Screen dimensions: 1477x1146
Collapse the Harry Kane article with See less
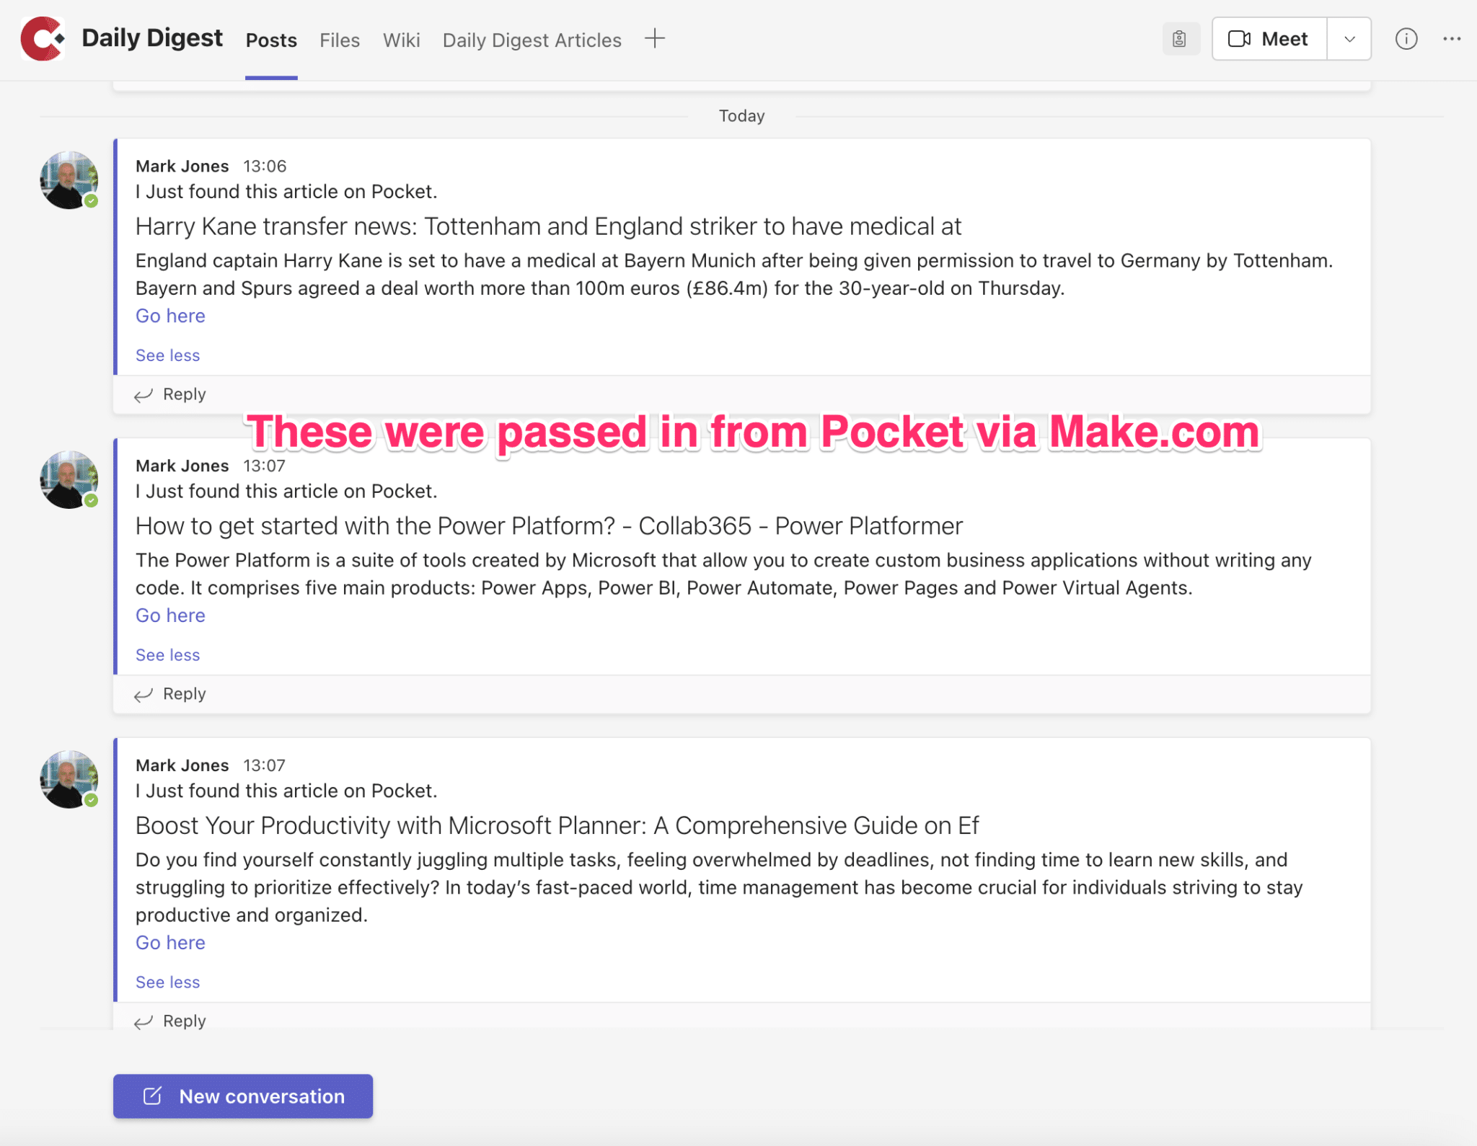tap(167, 355)
